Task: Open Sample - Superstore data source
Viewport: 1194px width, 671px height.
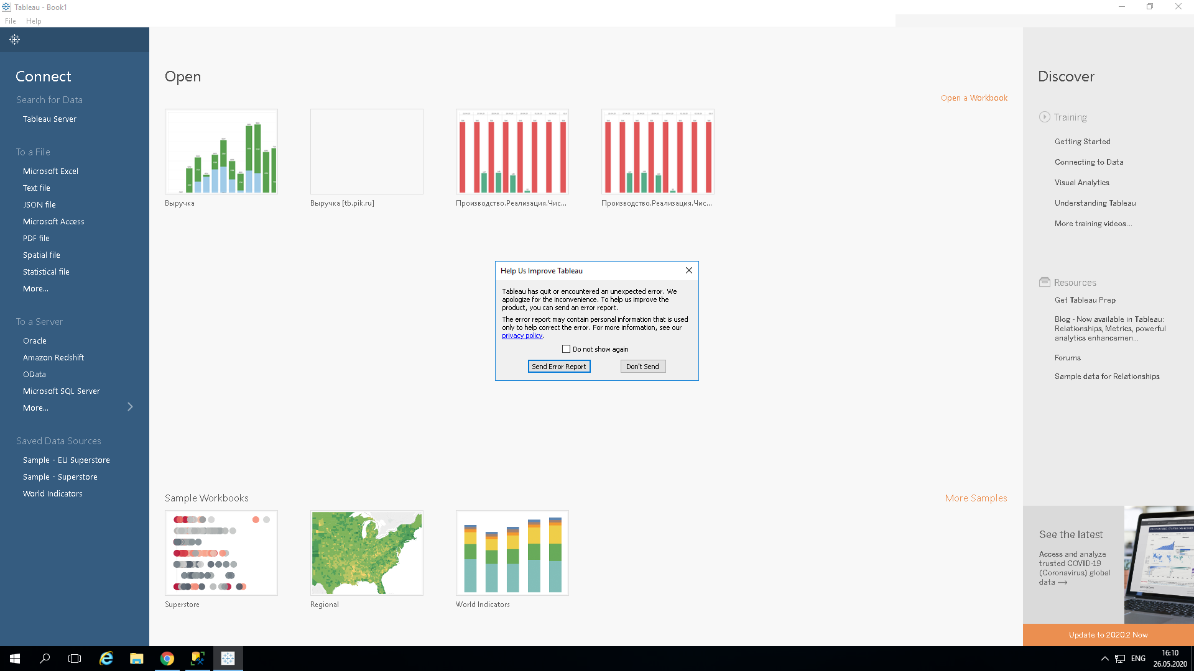Action: [x=60, y=477]
